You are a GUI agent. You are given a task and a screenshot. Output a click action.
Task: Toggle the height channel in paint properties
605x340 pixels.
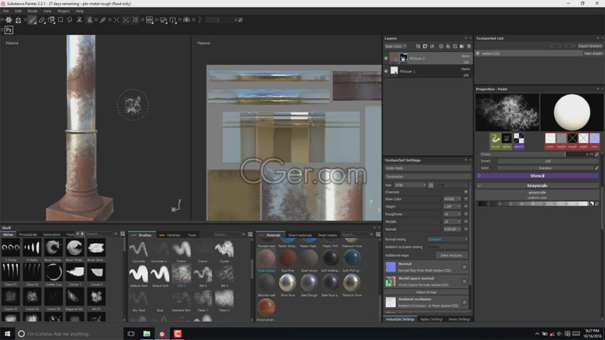point(562,140)
